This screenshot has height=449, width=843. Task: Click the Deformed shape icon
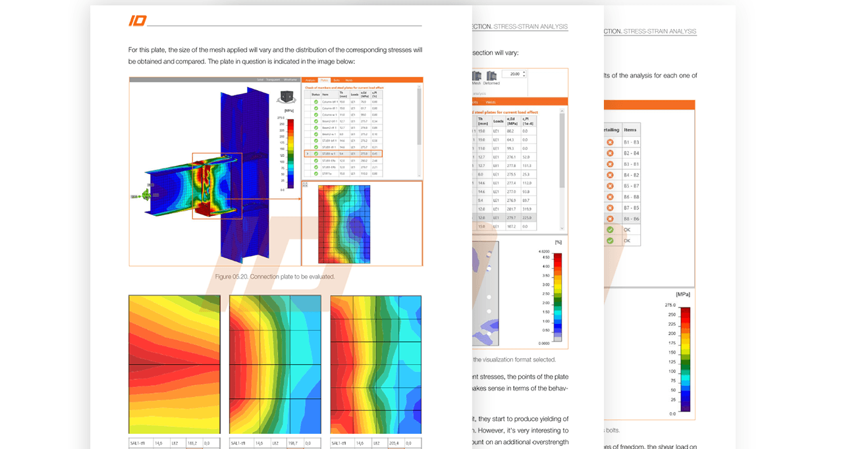click(491, 76)
